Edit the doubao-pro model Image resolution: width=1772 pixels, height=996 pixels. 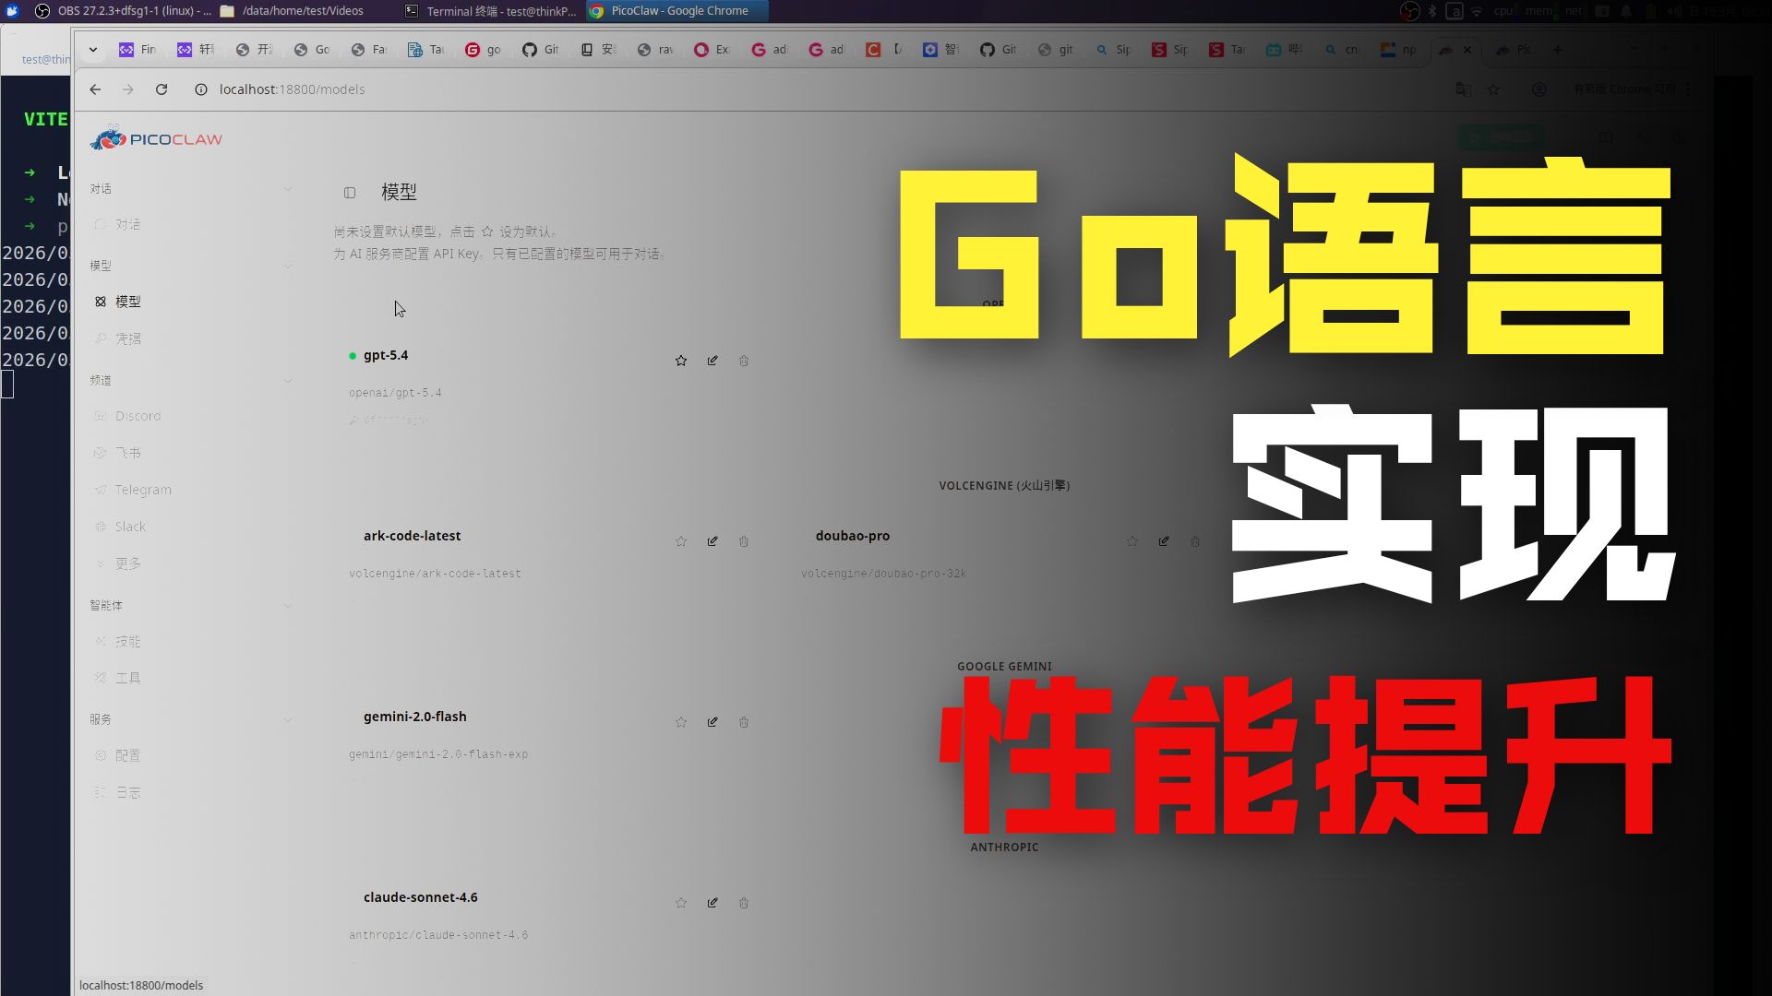1164,541
